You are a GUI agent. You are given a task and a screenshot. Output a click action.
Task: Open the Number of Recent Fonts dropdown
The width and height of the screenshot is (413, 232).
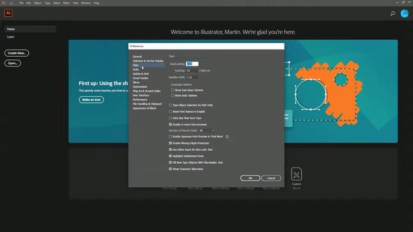206,130
